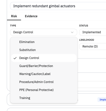106x111 pixels.
Task: Click the title field about redundant gimbal actuators
Action: pyautogui.click(x=58, y=6)
